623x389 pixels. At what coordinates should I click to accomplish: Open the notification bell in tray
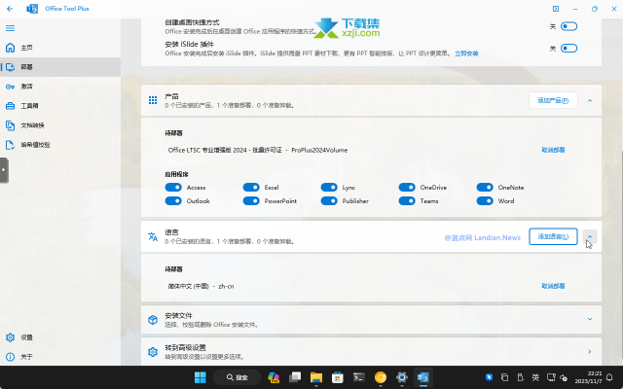click(609, 377)
